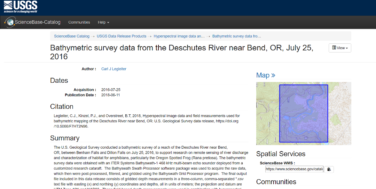The width and height of the screenshot is (376, 189).
Task: Click the ScienceBase WMS label
Action: pyautogui.click(x=277, y=163)
